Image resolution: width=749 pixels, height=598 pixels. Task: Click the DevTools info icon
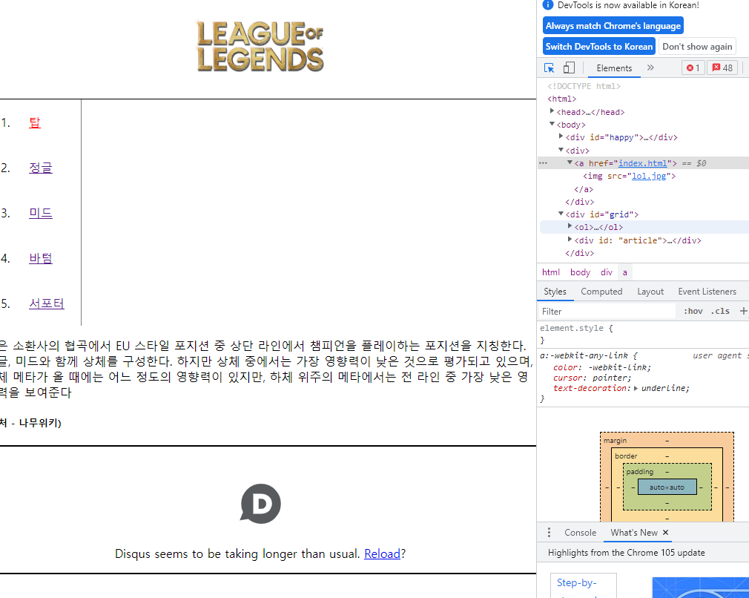pyautogui.click(x=548, y=4)
